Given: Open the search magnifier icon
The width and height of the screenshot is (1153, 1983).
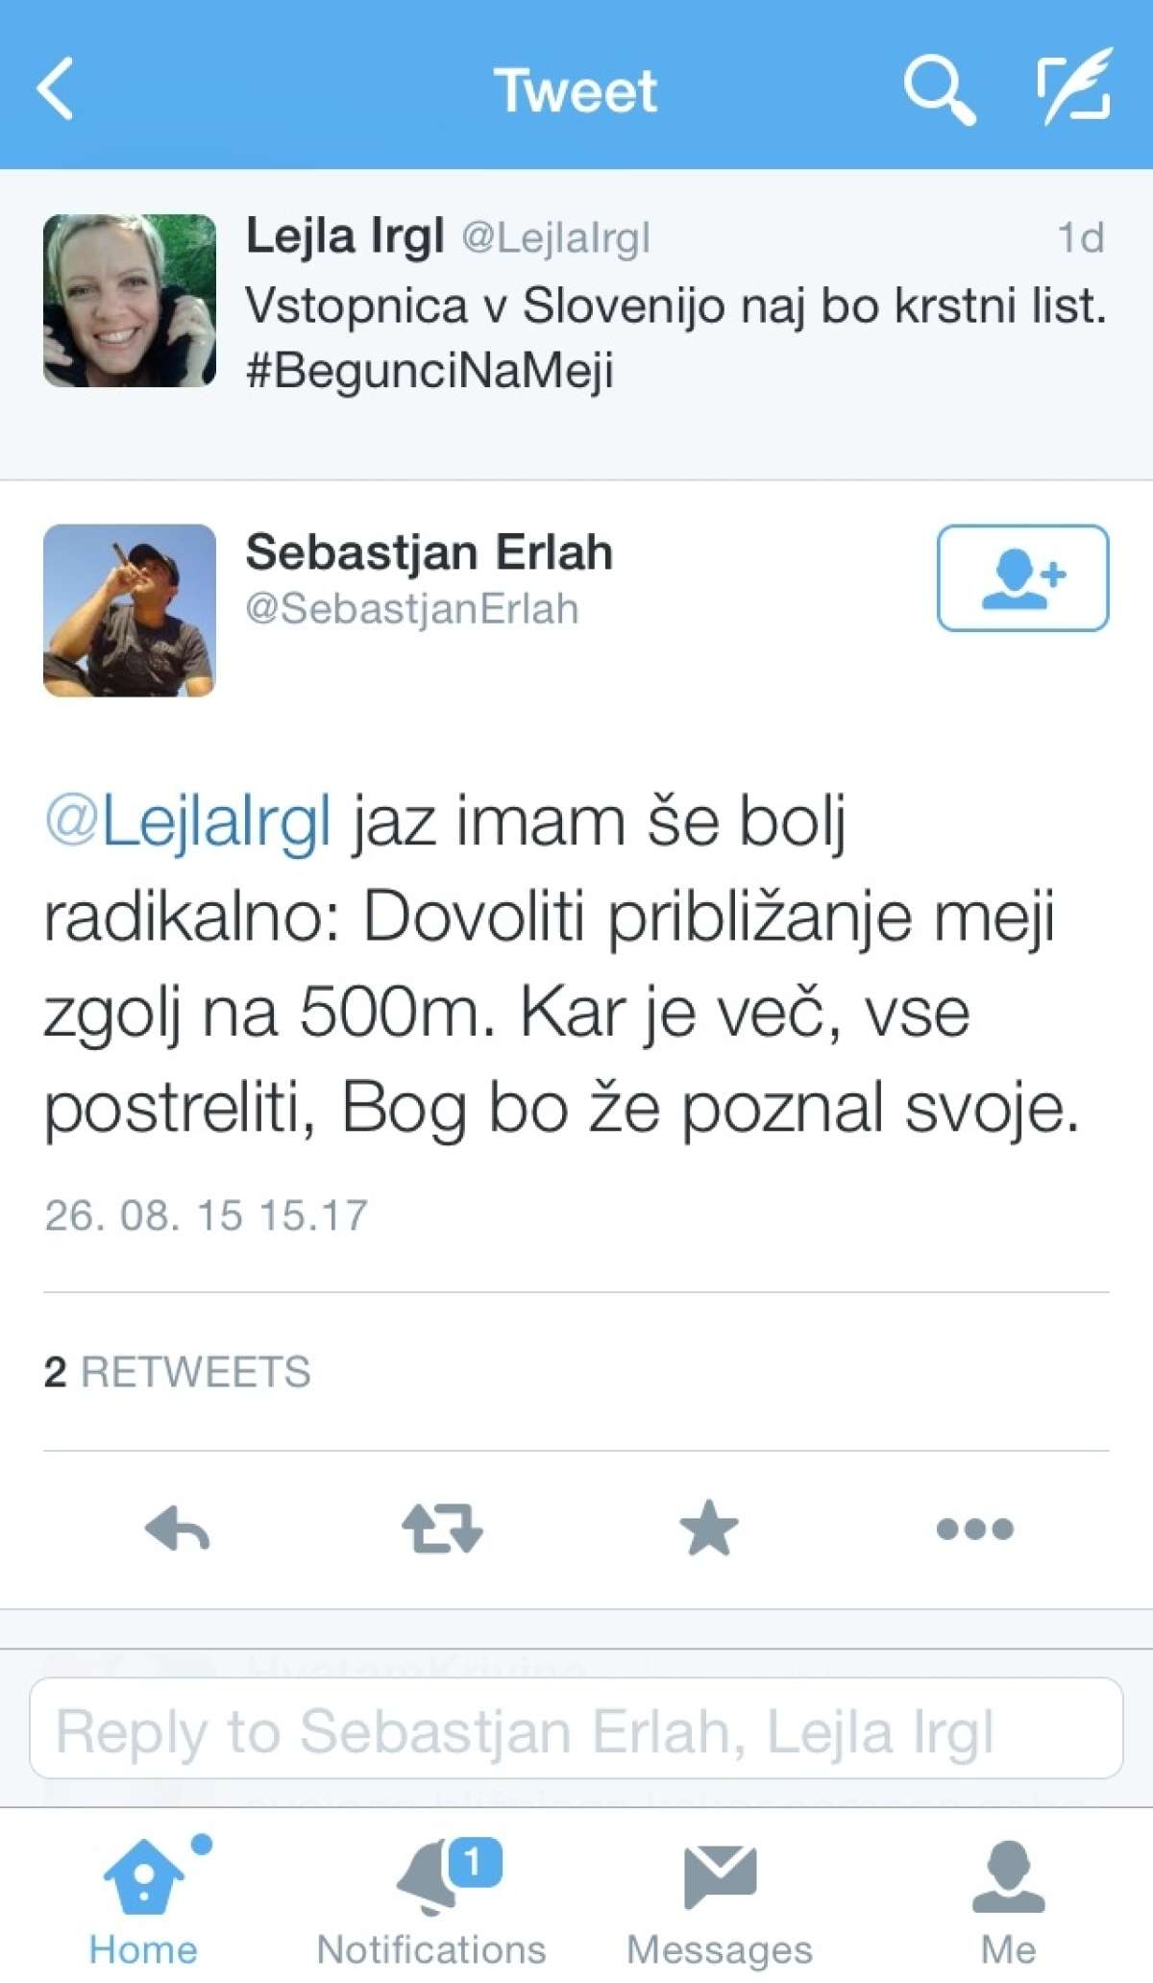Looking at the screenshot, I should click(939, 89).
